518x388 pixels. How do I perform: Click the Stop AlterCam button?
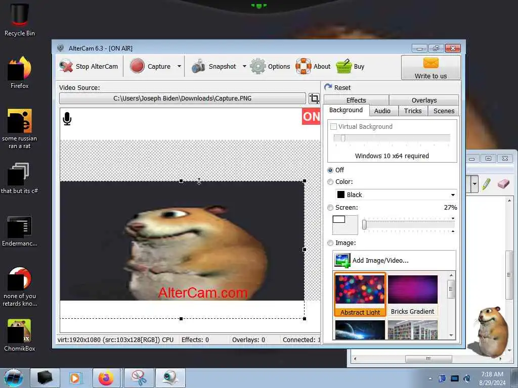point(89,66)
